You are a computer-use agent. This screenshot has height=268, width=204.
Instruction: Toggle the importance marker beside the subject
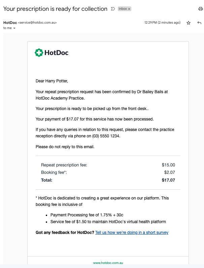[113, 9]
